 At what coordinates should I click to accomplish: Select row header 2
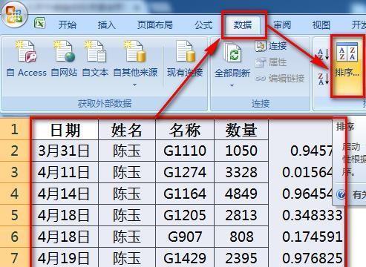pyautogui.click(x=15, y=151)
